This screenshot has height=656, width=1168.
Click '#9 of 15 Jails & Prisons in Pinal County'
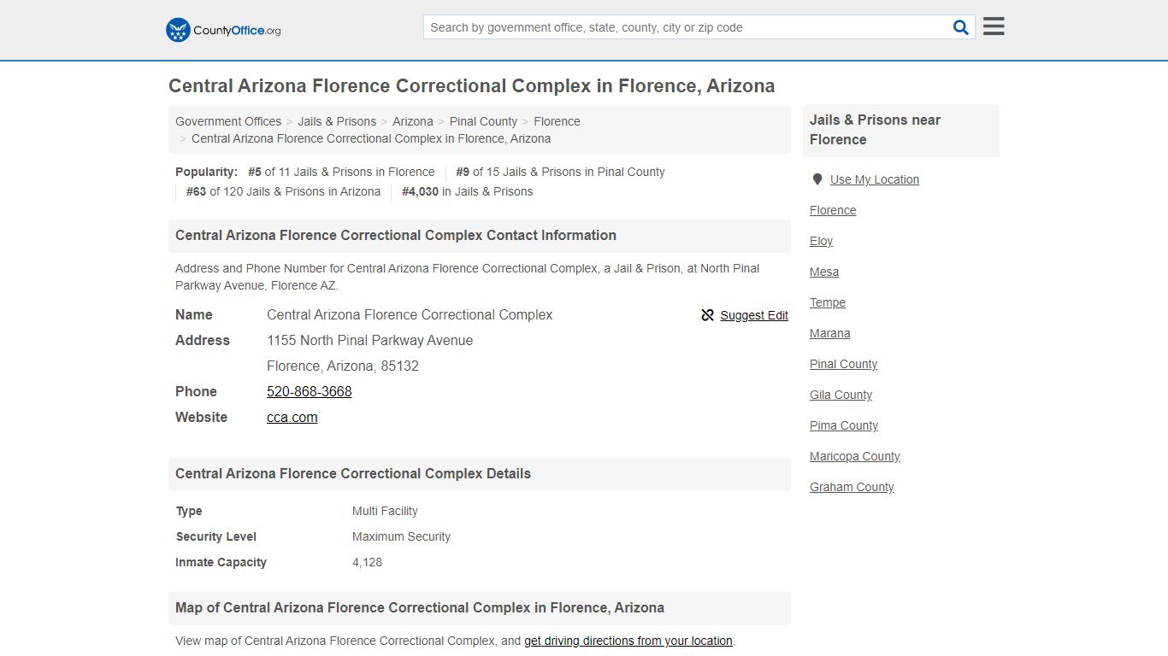pos(560,172)
